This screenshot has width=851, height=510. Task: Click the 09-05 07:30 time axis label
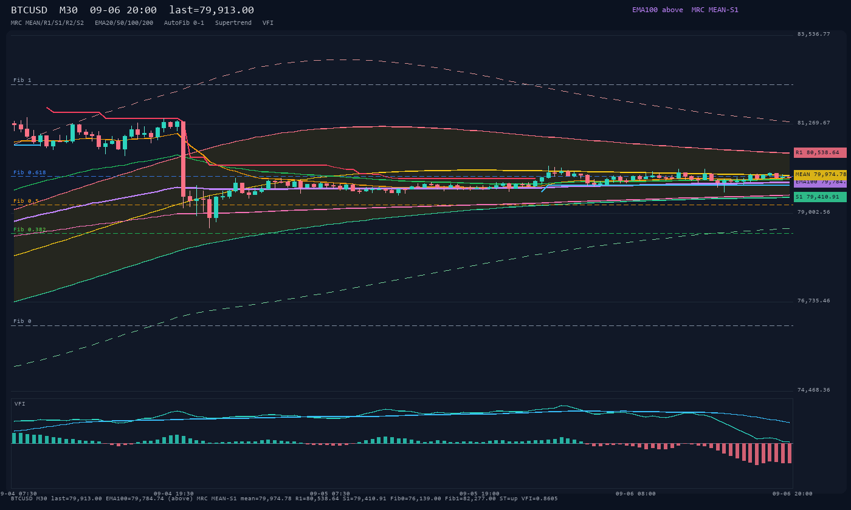[x=330, y=494]
